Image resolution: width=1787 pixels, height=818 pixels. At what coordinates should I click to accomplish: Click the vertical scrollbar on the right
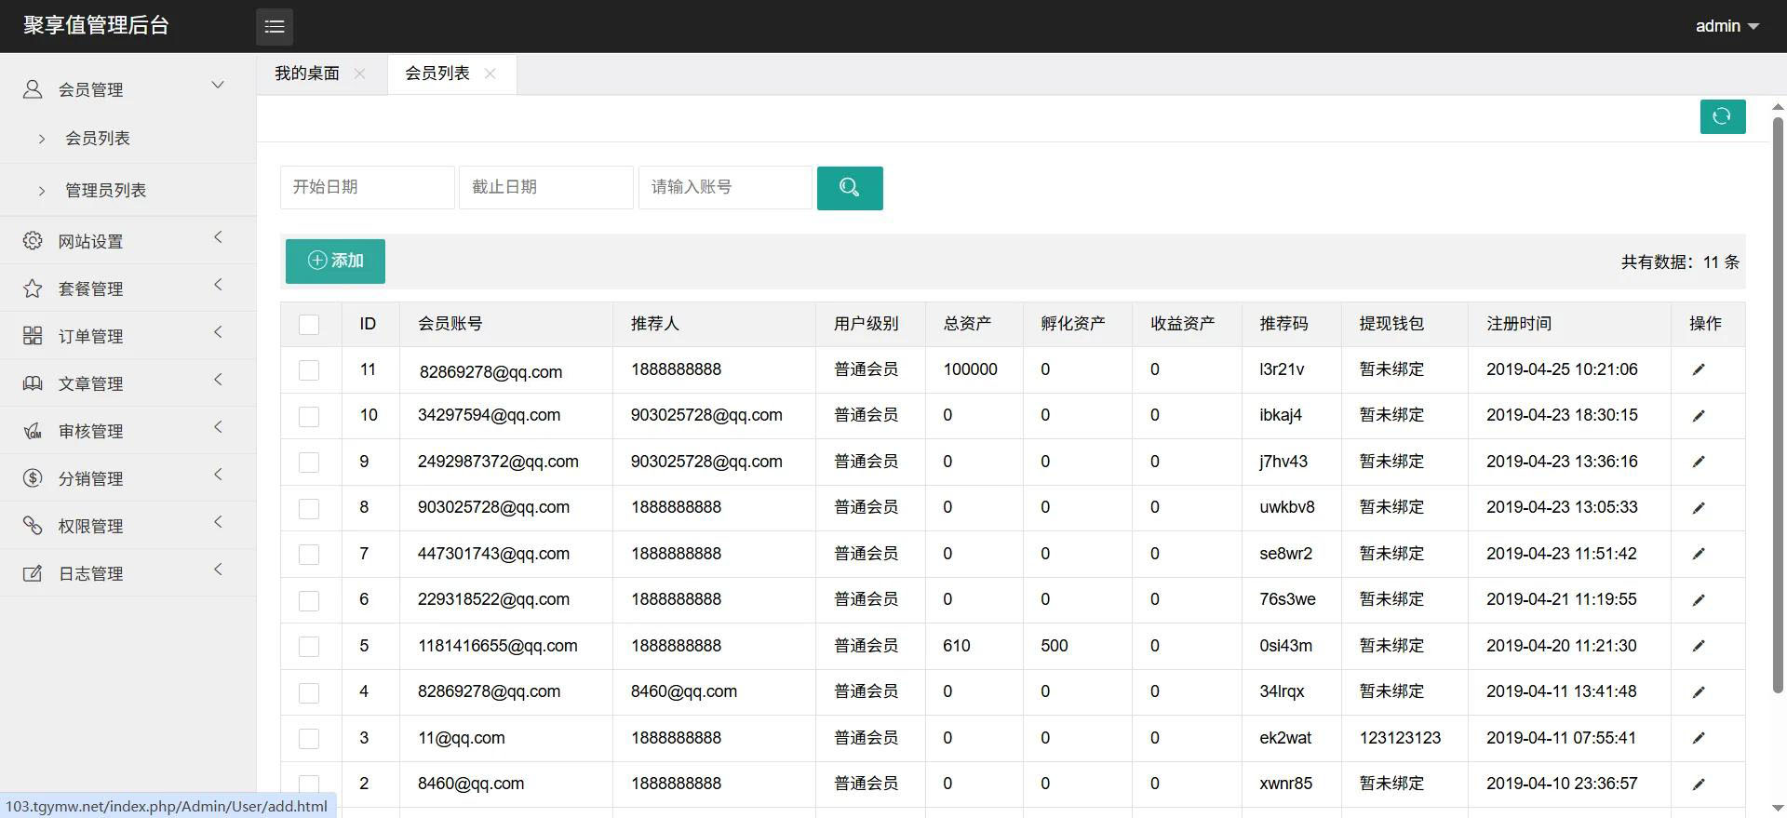[1777, 406]
